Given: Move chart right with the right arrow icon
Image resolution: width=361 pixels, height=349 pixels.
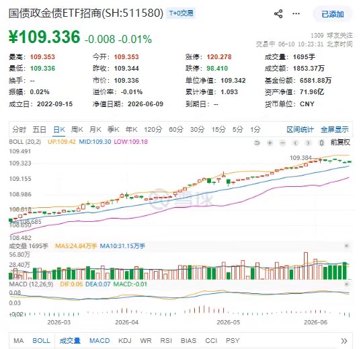Looking at the screenshot, I should (309, 143).
